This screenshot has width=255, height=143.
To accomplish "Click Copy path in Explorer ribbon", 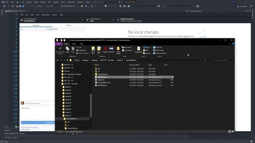I will tap(81, 50).
